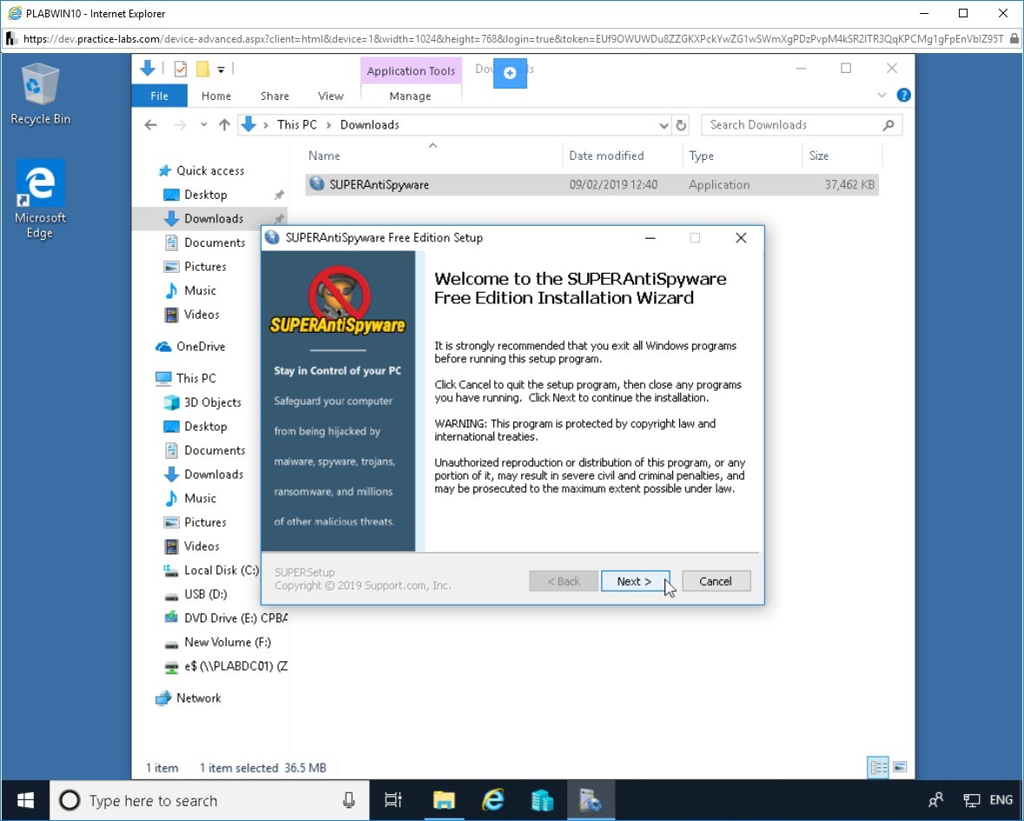The image size is (1024, 821).
Task: Click the browser URL address bar
Action: (x=513, y=39)
